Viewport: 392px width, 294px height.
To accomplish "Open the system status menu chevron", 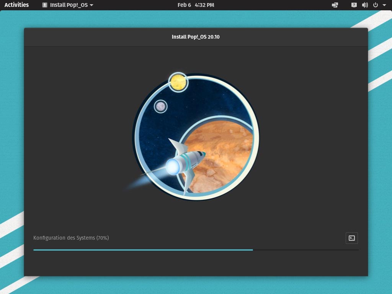I will click(385, 5).
